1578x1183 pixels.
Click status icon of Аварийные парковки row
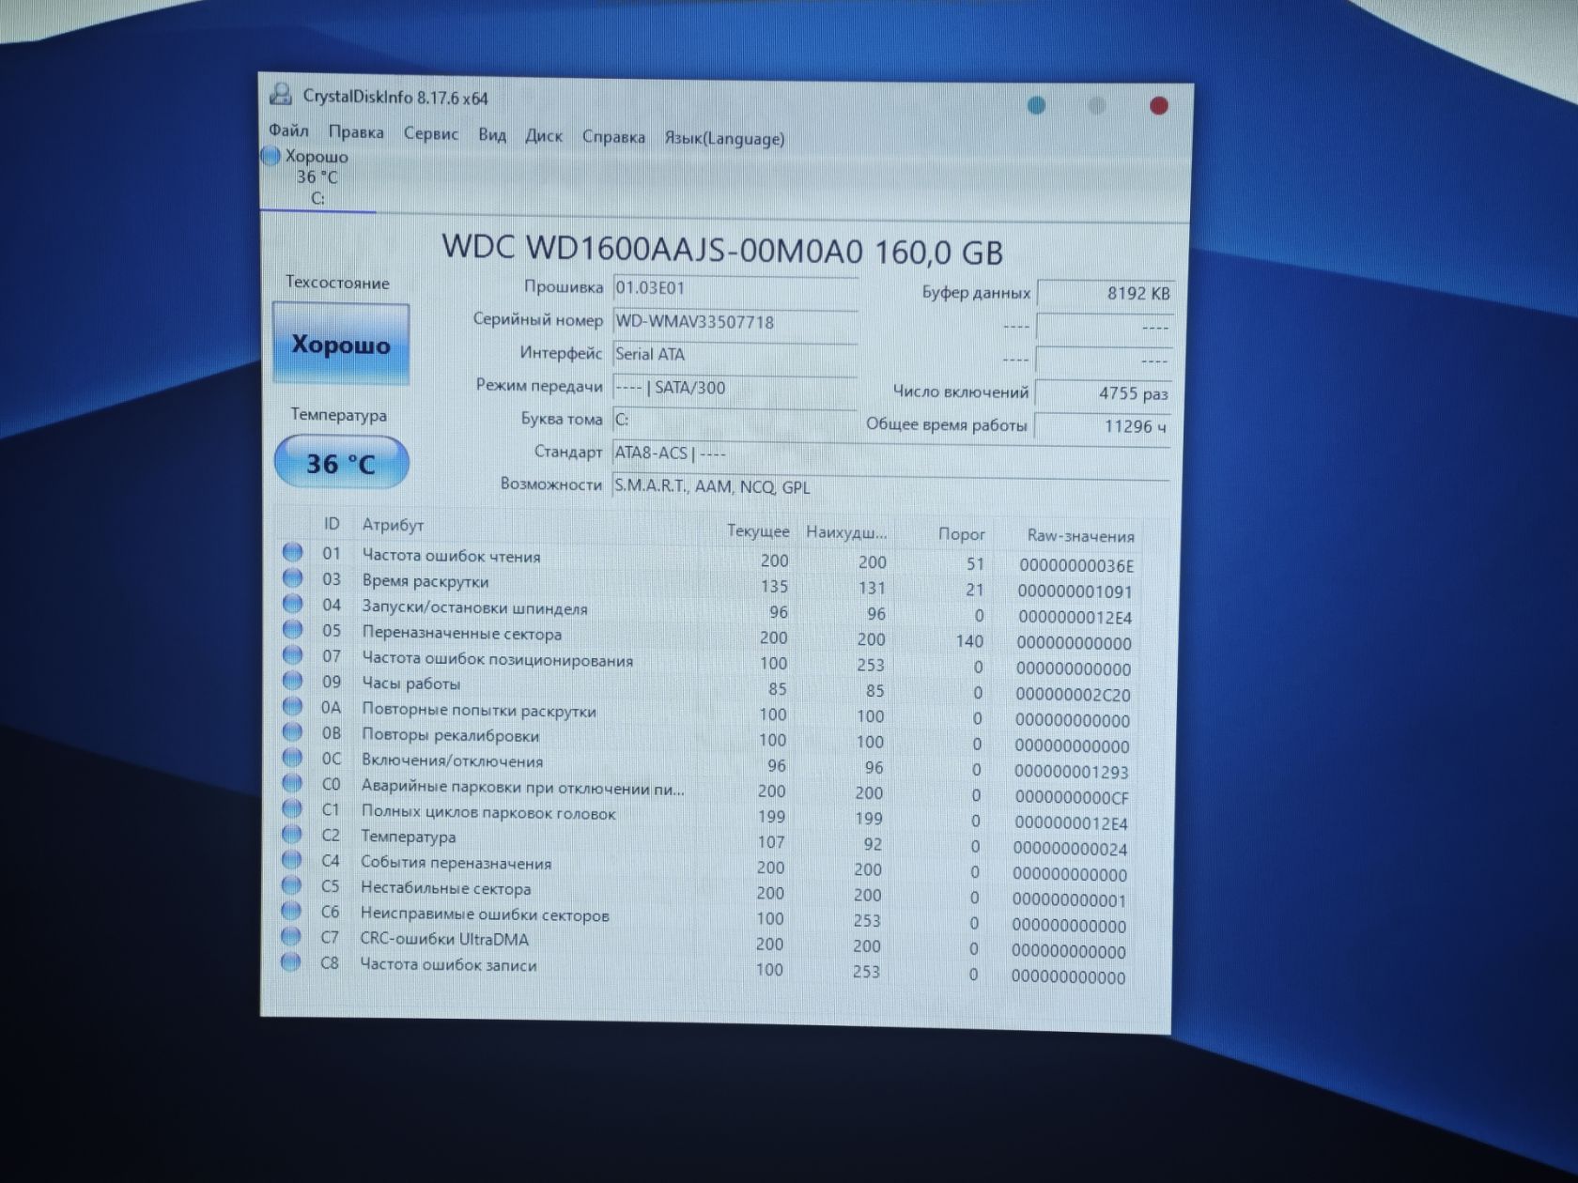pyautogui.click(x=292, y=783)
